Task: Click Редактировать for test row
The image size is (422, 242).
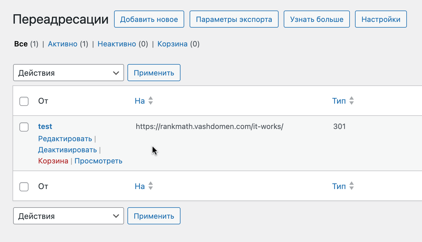Action: [x=65, y=139]
